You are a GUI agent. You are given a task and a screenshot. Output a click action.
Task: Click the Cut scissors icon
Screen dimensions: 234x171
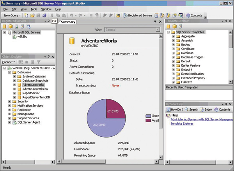(52, 15)
